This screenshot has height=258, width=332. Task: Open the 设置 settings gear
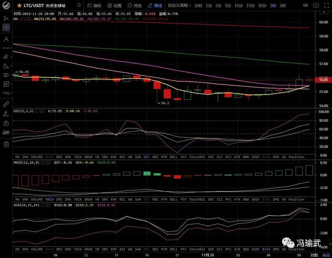point(114,6)
